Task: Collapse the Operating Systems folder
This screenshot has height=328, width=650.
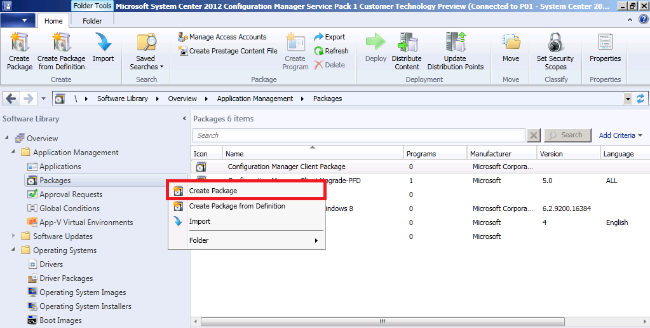Action: coord(13,250)
